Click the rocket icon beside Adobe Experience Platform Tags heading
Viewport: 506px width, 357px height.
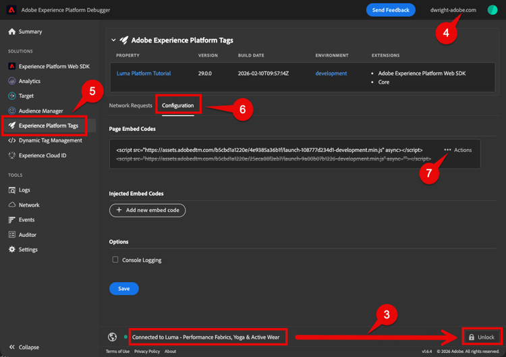pyautogui.click(x=124, y=40)
